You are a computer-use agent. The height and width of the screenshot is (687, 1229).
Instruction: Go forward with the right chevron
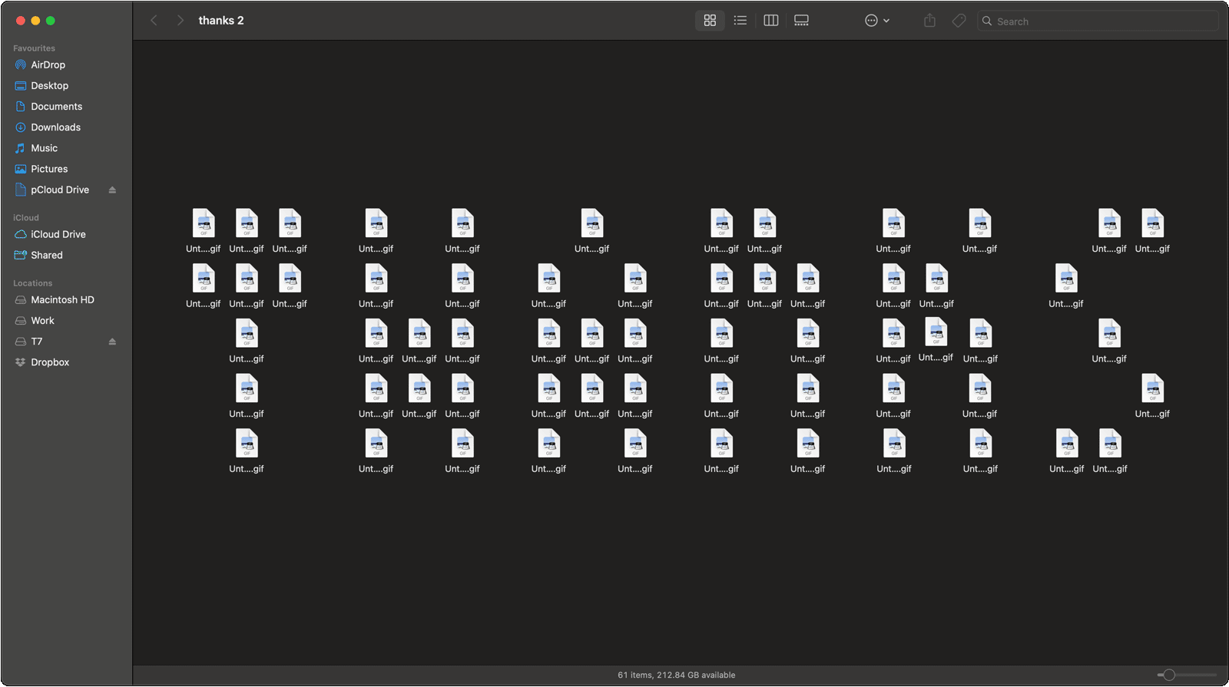click(x=180, y=21)
